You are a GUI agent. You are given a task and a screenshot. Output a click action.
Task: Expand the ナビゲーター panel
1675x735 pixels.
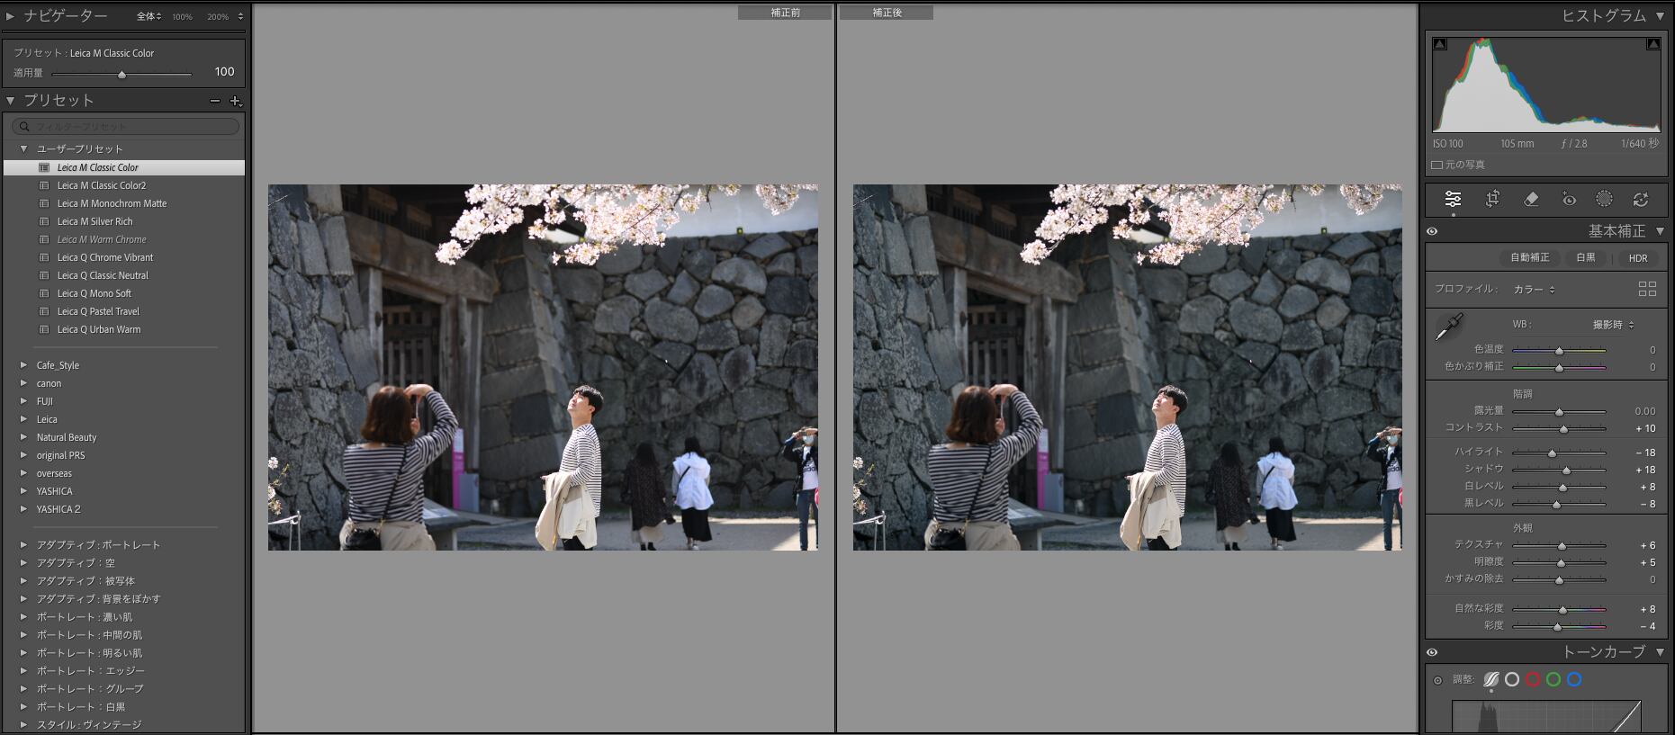click(x=10, y=16)
